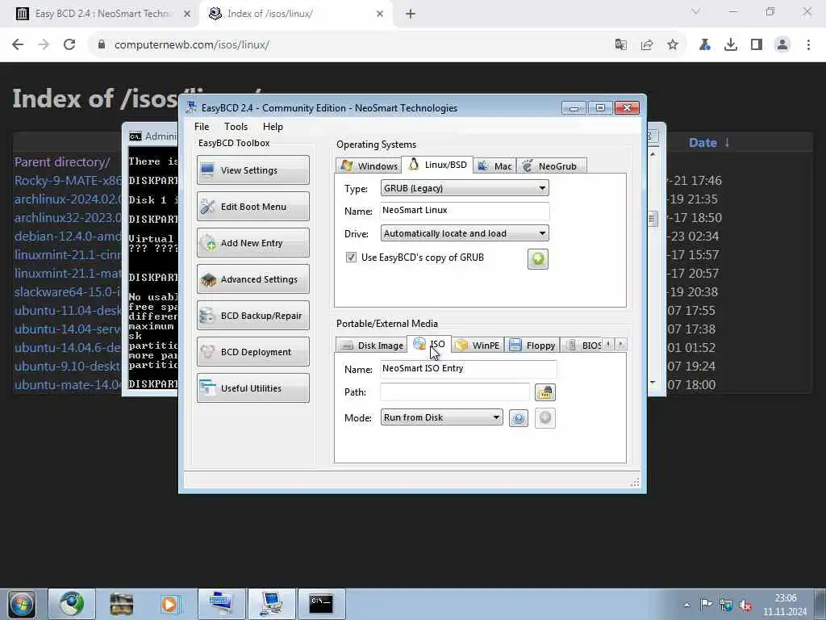Open Chrome from the taskbar

tap(72, 604)
